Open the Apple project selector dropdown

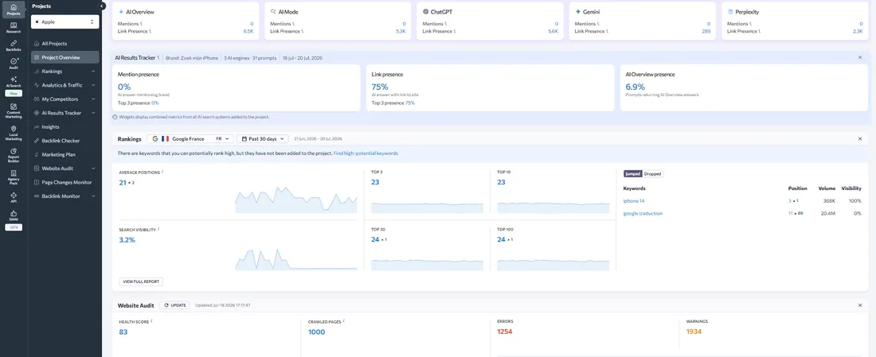(x=65, y=21)
